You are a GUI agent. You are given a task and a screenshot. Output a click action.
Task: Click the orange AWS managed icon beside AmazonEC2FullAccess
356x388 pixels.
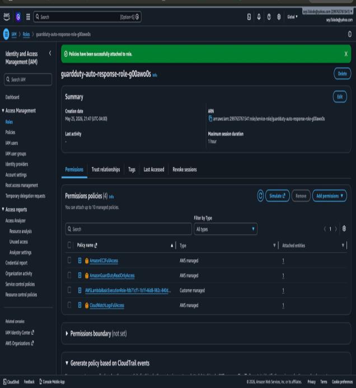pyautogui.click(x=87, y=261)
